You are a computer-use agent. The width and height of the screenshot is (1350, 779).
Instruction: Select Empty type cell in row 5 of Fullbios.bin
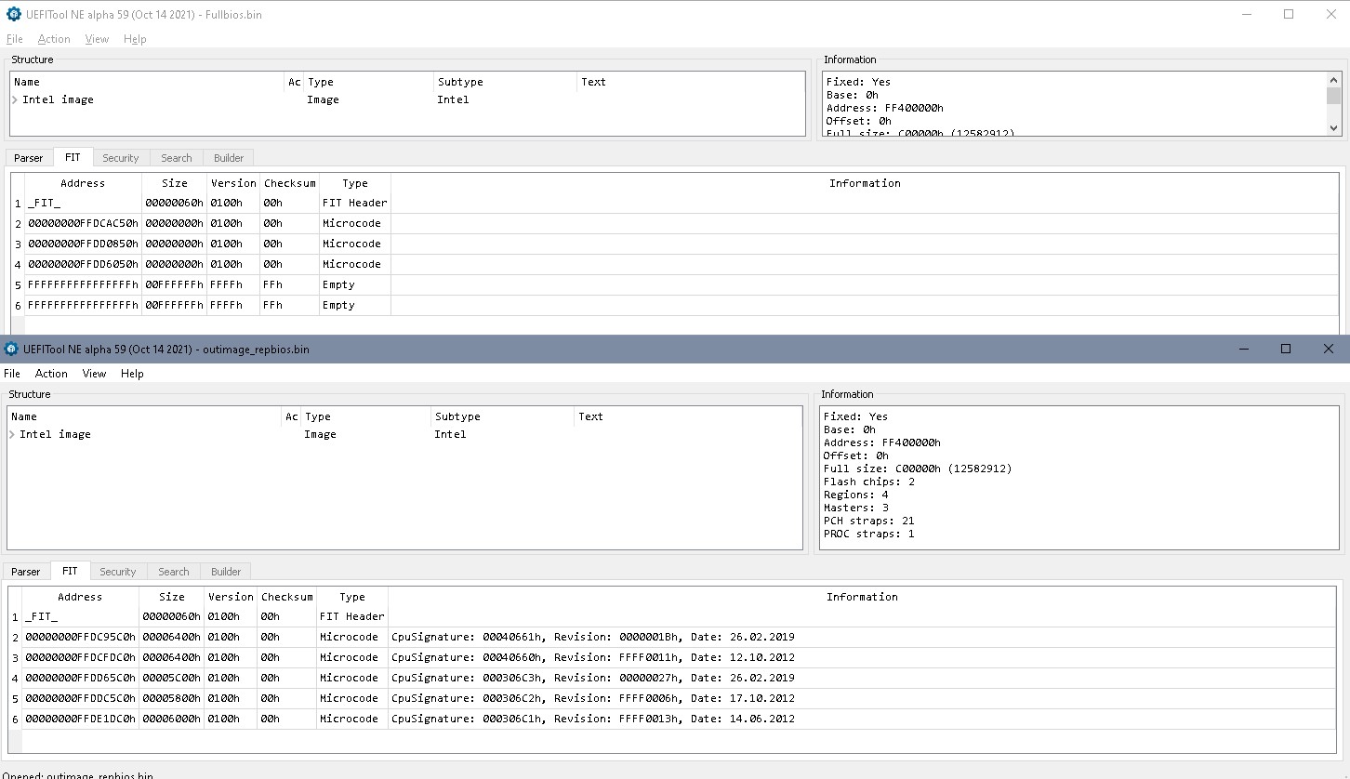click(x=354, y=284)
